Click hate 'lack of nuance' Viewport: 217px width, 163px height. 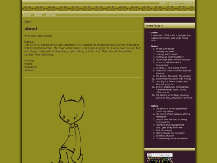pyautogui.click(x=164, y=130)
